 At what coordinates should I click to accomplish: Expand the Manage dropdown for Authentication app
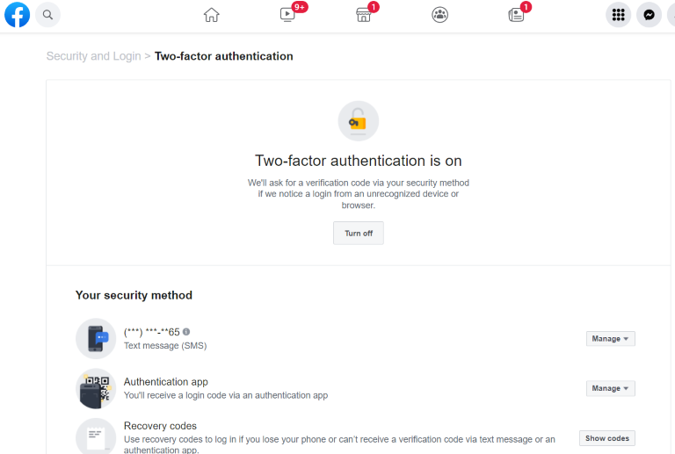(x=610, y=388)
